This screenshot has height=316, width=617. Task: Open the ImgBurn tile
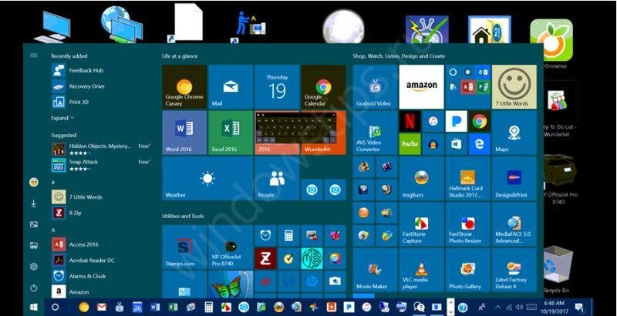(x=421, y=179)
